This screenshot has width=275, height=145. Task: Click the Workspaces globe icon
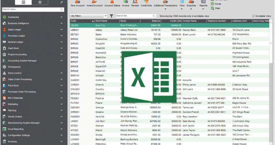pyautogui.click(x=4, y=67)
